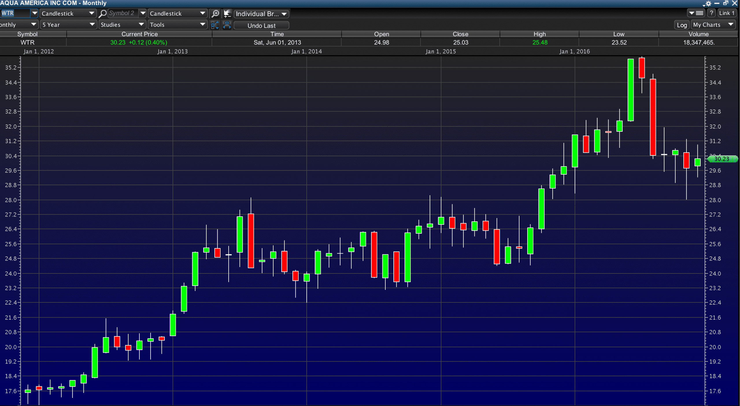
Task: Click the Volume column header
Action: coord(698,34)
